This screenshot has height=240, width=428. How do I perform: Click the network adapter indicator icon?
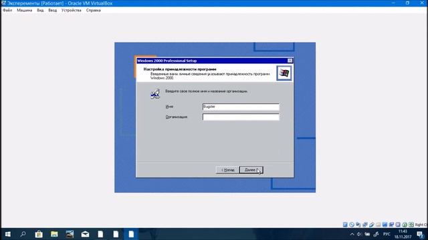(365, 225)
